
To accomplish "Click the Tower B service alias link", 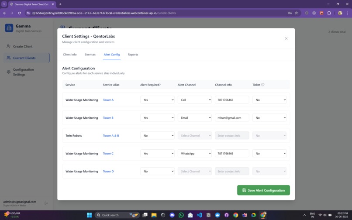I will [108, 117].
